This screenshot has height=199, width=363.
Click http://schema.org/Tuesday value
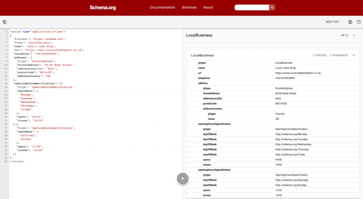tap(291, 139)
